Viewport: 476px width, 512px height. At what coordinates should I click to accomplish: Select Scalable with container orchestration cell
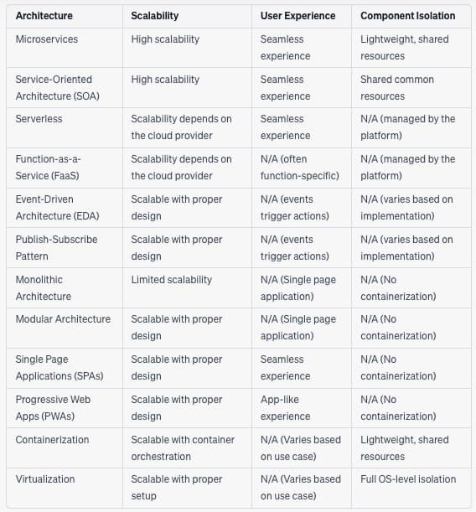tap(183, 447)
